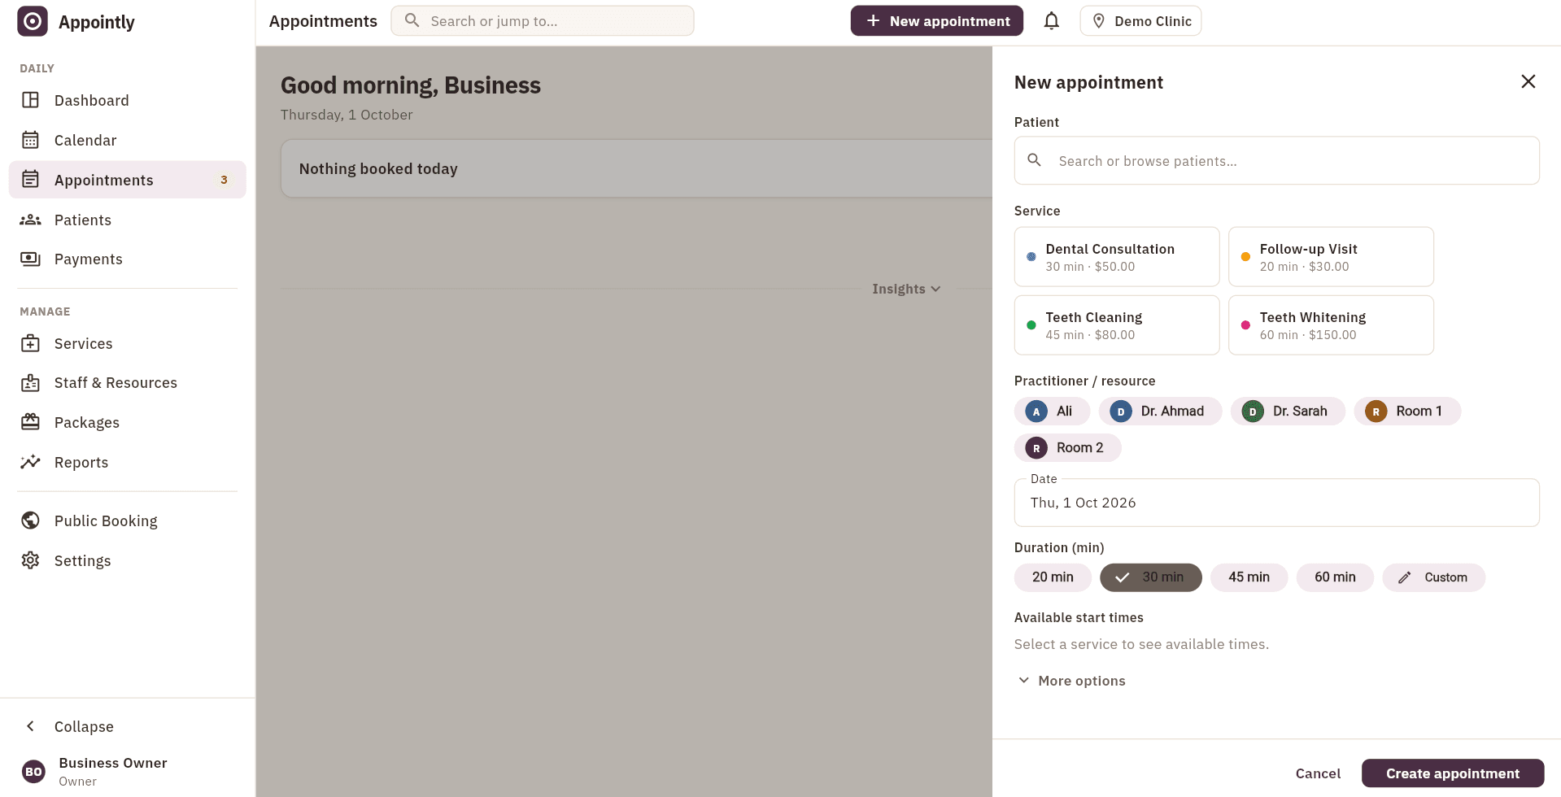Select Teeth Whitening pink-dot service card
The image size is (1561, 797).
[1331, 325]
